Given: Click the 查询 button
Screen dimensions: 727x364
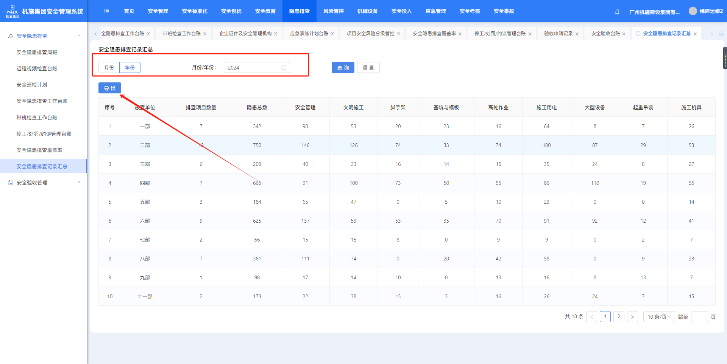Looking at the screenshot, I should [x=343, y=68].
